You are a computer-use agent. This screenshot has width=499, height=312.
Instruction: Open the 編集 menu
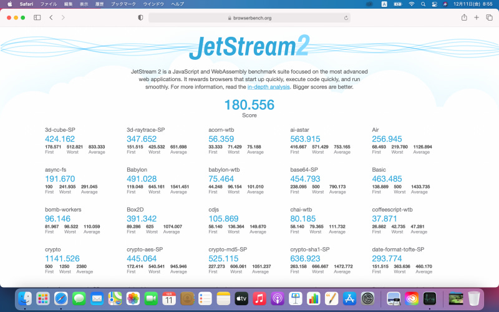coord(68,4)
